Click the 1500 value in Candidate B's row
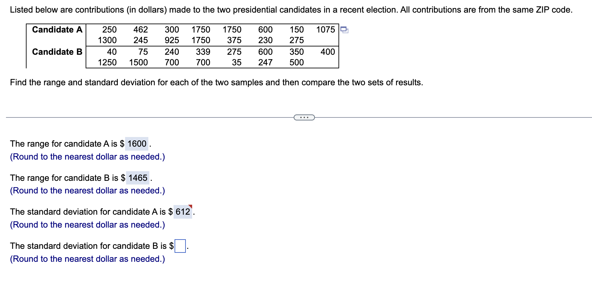The height and width of the screenshot is (284, 592). coord(138,62)
